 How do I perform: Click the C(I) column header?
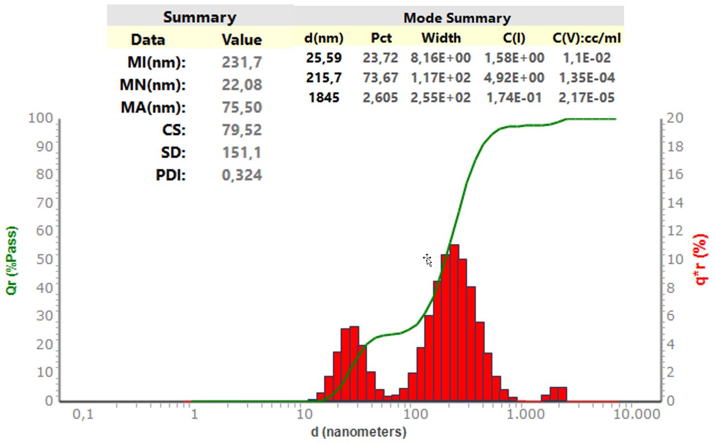[514, 38]
